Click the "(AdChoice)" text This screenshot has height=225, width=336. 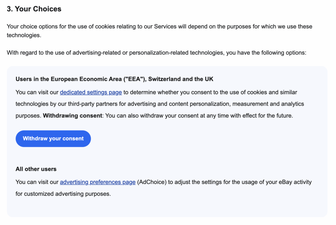click(152, 182)
